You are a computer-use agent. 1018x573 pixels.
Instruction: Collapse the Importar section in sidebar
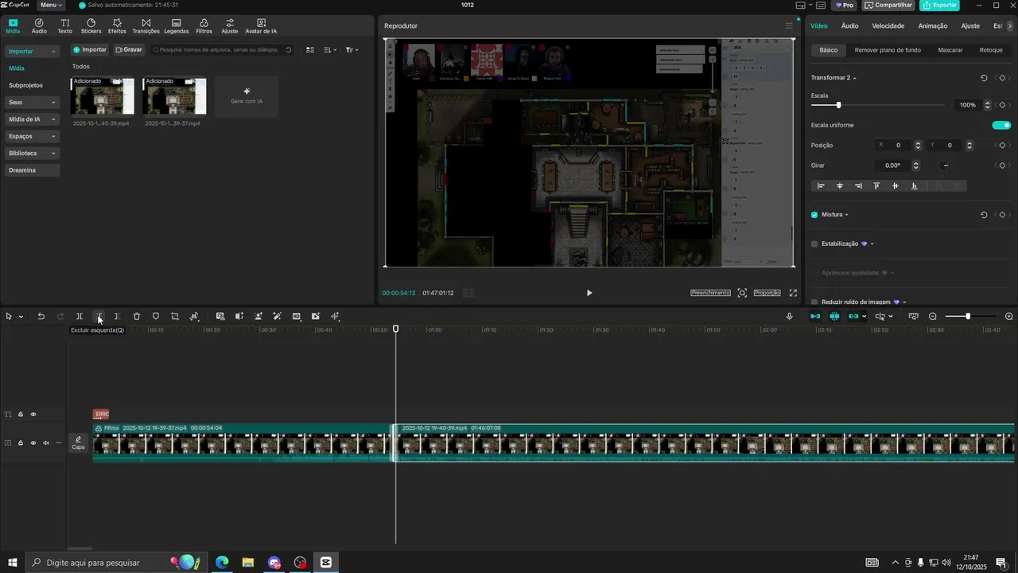(53, 52)
